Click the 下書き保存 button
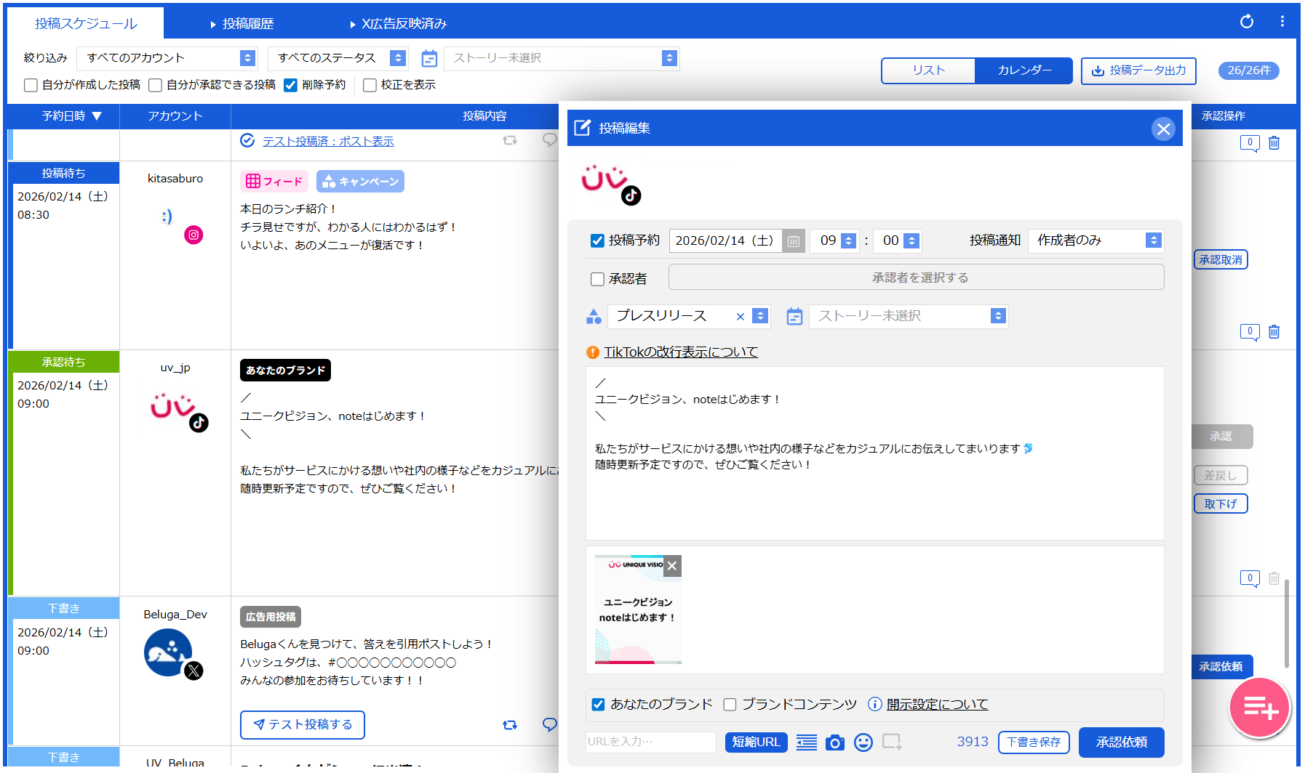The height and width of the screenshot is (773, 1305). [x=1033, y=742]
